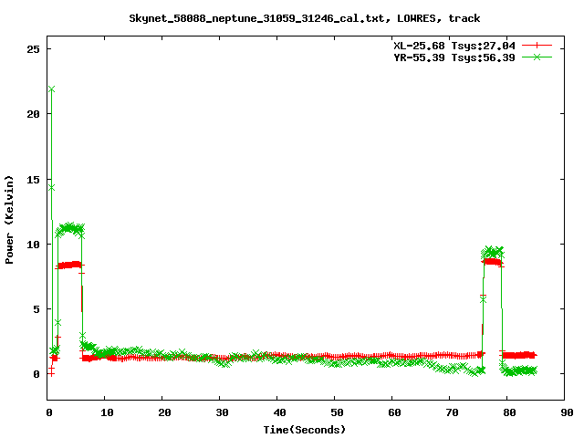
Task: Click the green data point near 14 Kelvin
Action: (x=51, y=188)
